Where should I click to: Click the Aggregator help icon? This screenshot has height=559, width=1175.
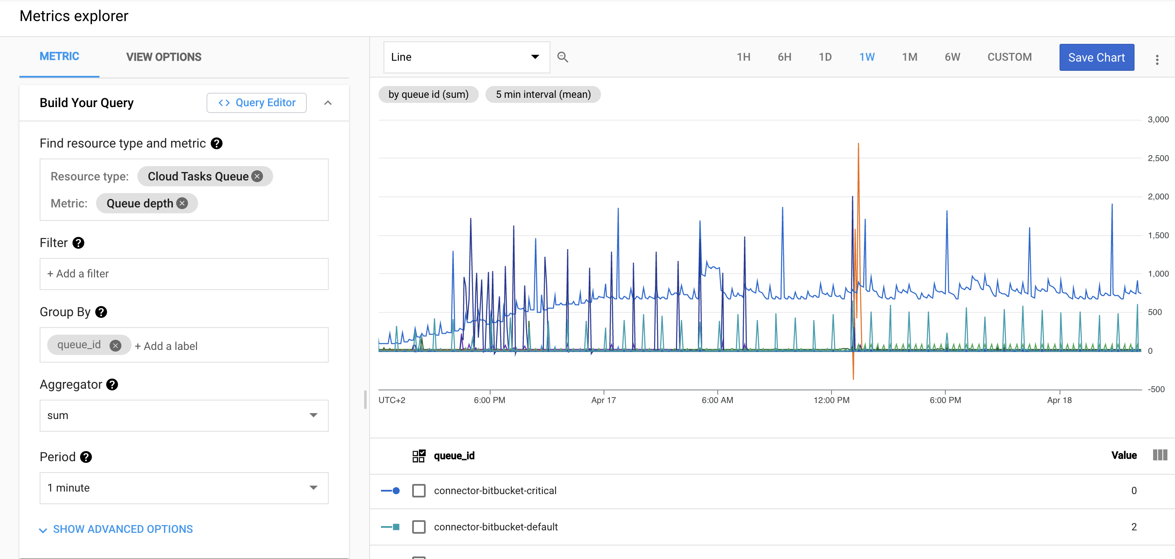click(x=112, y=384)
